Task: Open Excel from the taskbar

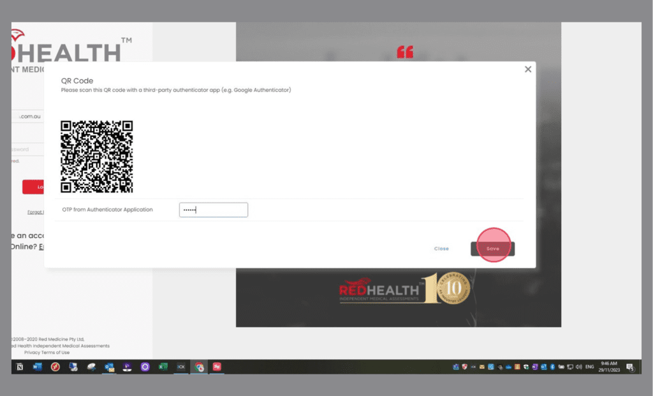Action: click(x=163, y=367)
